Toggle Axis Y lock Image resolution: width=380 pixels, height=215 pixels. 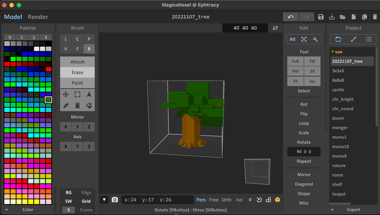click(77, 147)
